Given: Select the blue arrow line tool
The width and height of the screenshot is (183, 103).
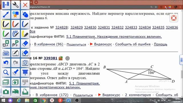Looking at the screenshot, I should (x=6, y=15).
